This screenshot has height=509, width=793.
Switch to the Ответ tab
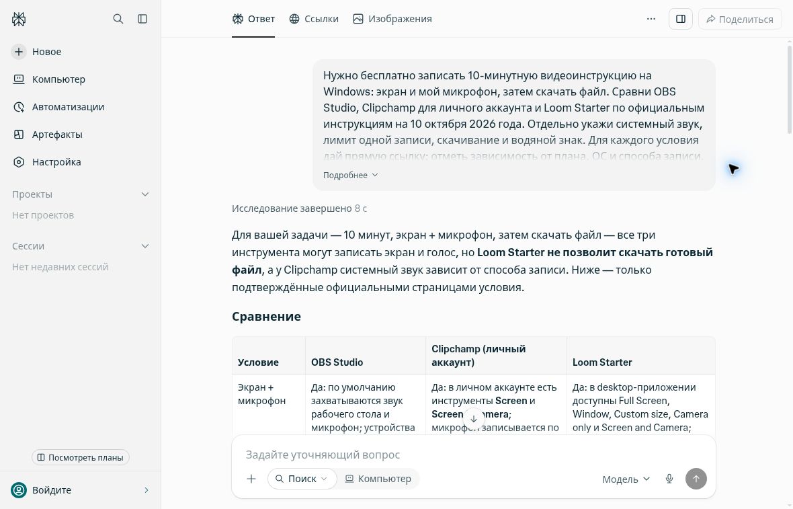tap(253, 19)
